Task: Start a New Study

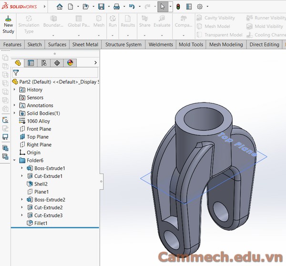Action: 9,25
